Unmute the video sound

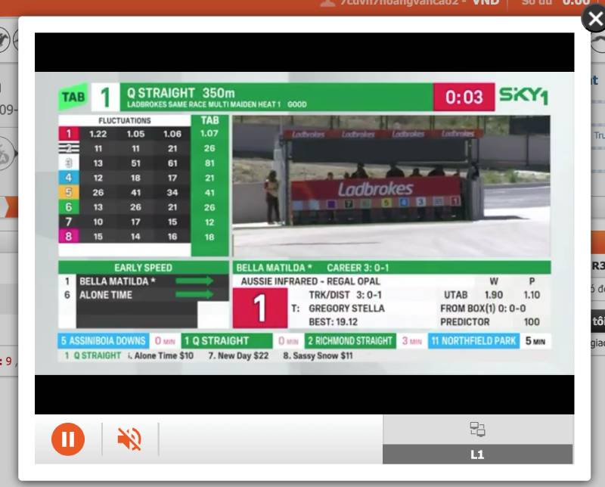point(129,439)
